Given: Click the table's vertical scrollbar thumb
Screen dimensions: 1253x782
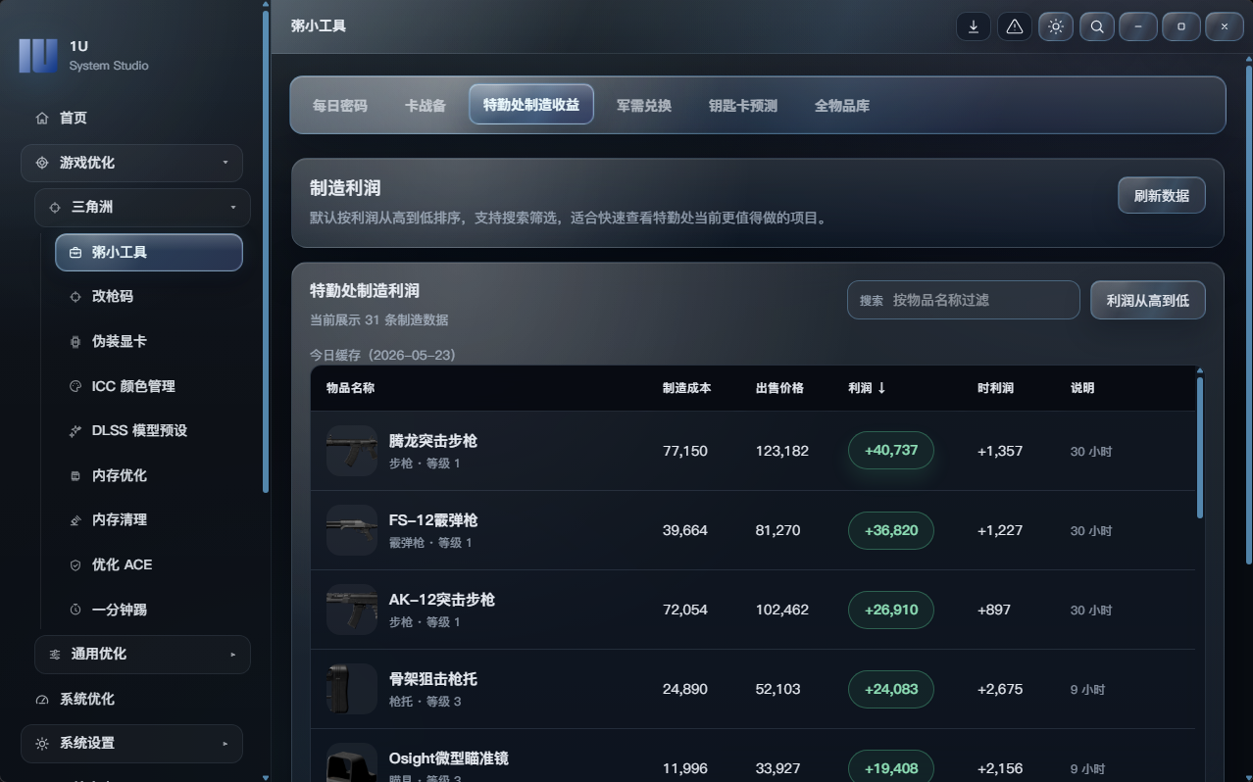Looking at the screenshot, I should [x=1200, y=448].
